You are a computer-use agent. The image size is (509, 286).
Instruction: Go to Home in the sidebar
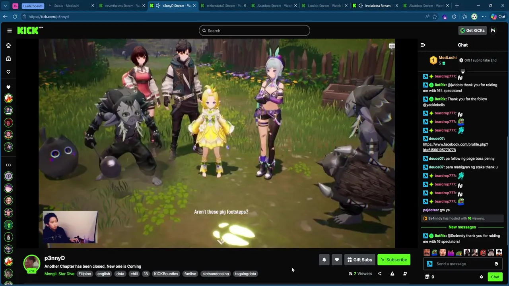pyautogui.click(x=8, y=45)
